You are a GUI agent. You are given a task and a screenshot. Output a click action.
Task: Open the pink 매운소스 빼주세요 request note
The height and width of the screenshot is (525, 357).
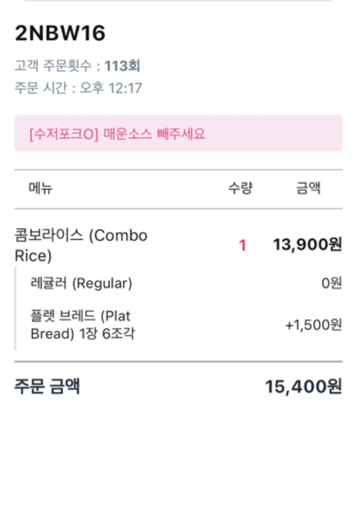click(x=178, y=133)
